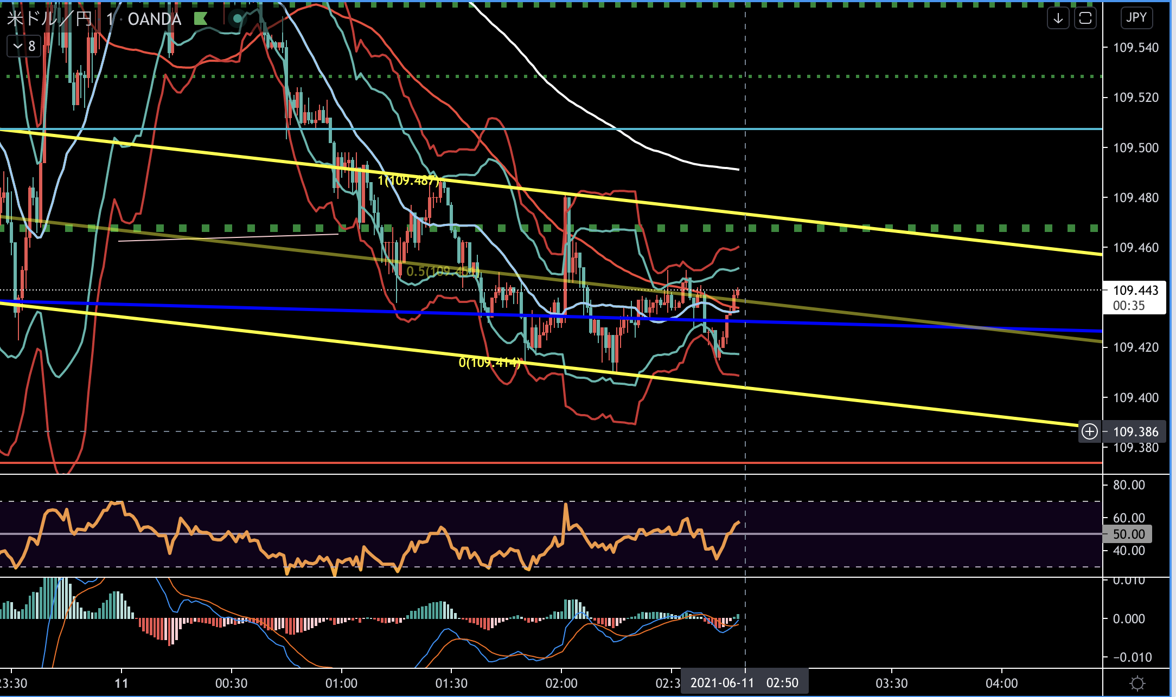
Task: Click the 02:00 label on the time axis
Action: tap(561, 683)
